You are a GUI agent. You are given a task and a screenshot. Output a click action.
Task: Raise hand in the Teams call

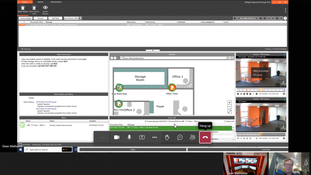167,137
